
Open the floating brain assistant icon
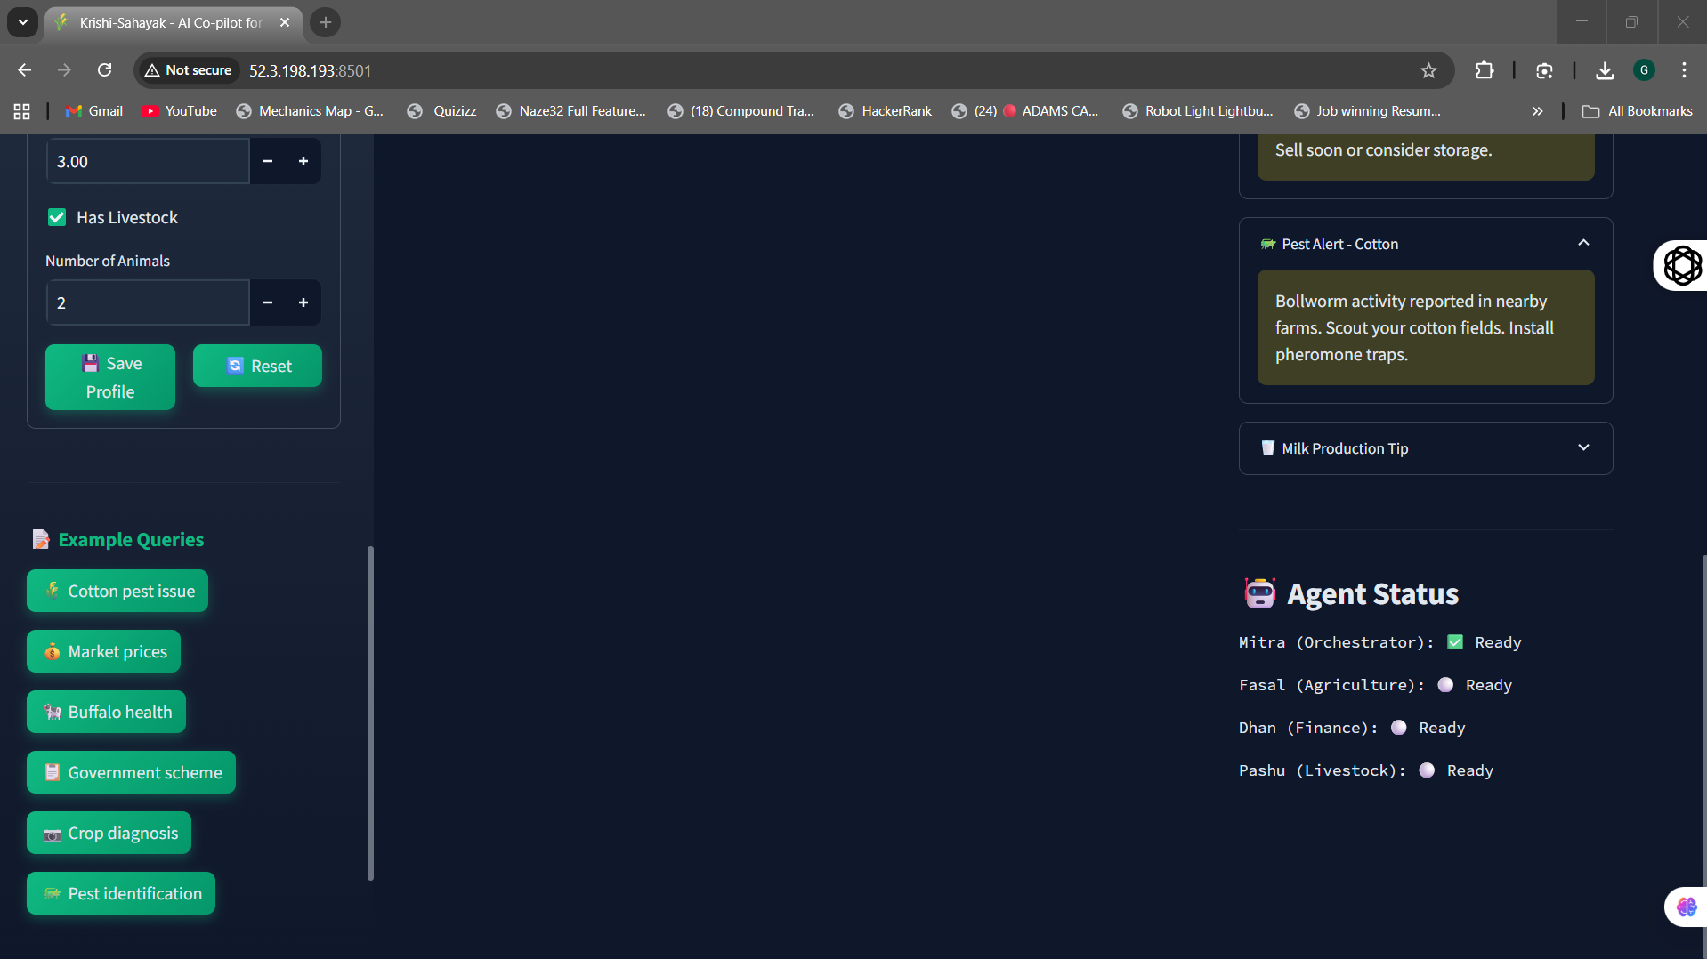pos(1687,907)
